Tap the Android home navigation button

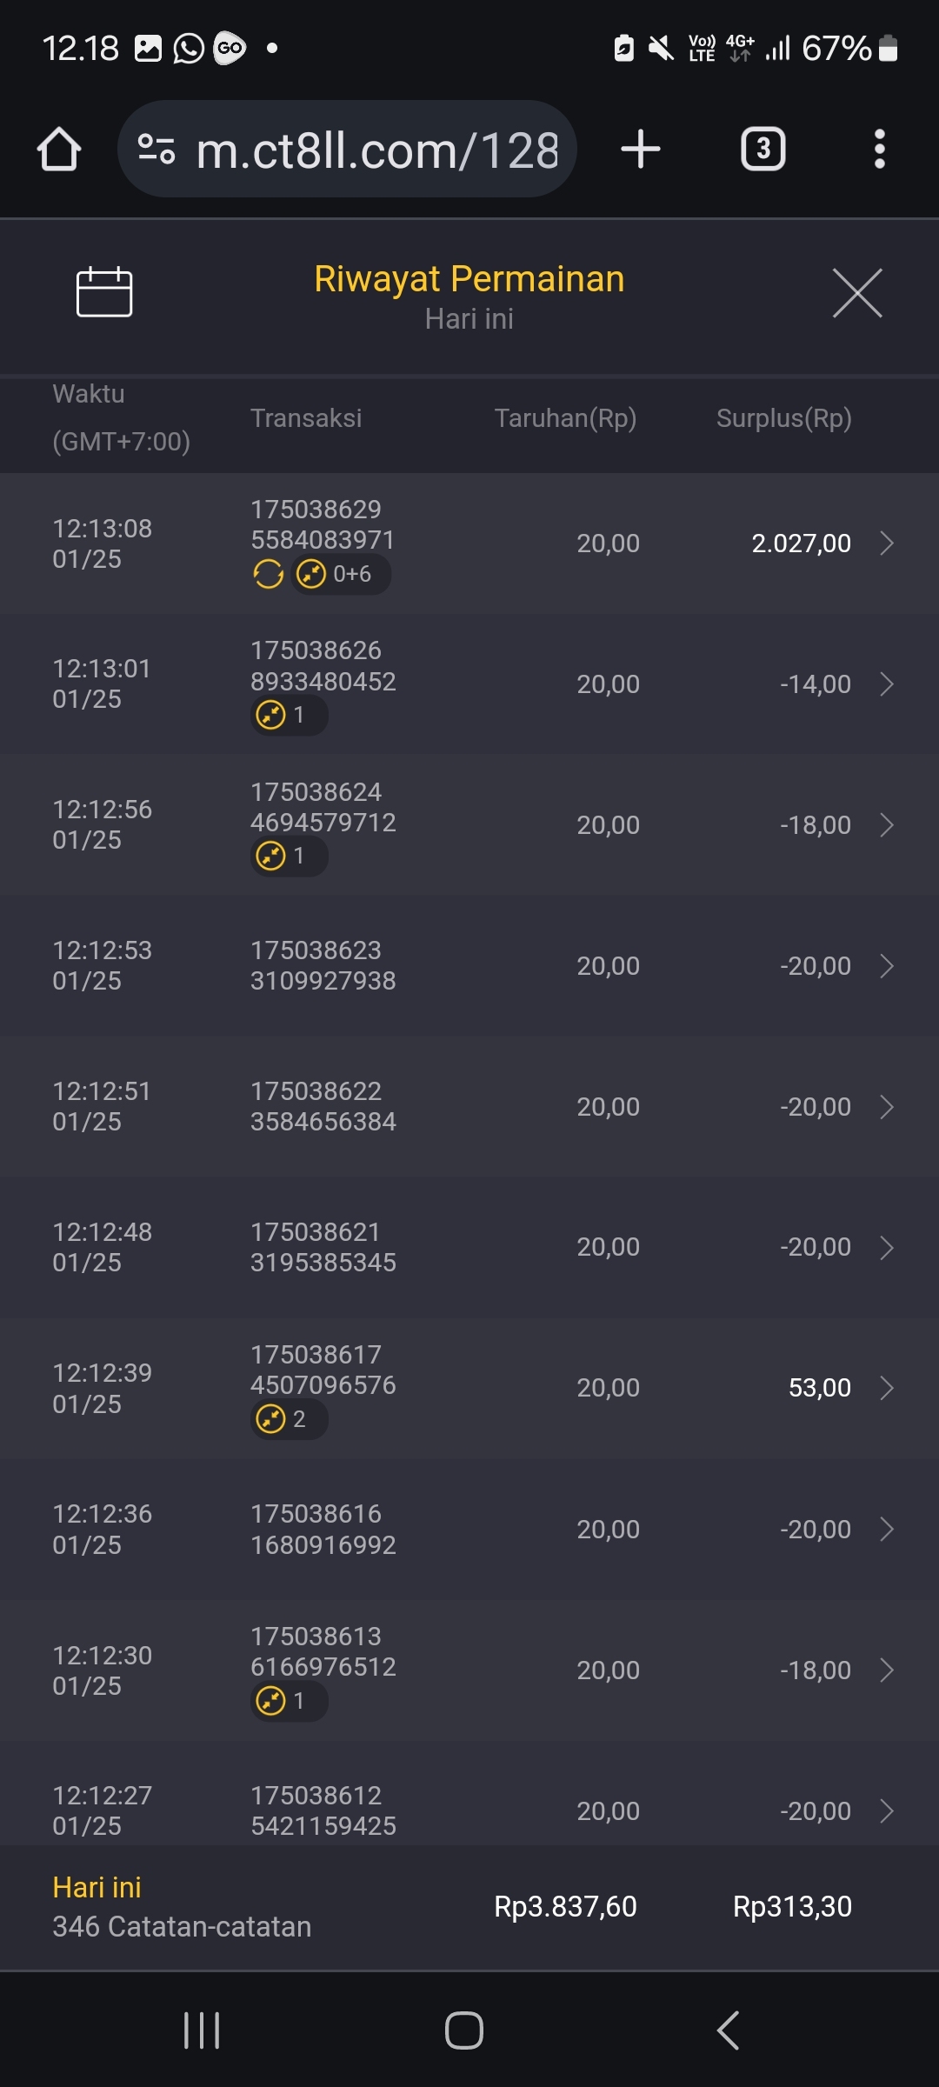[x=464, y=2030]
